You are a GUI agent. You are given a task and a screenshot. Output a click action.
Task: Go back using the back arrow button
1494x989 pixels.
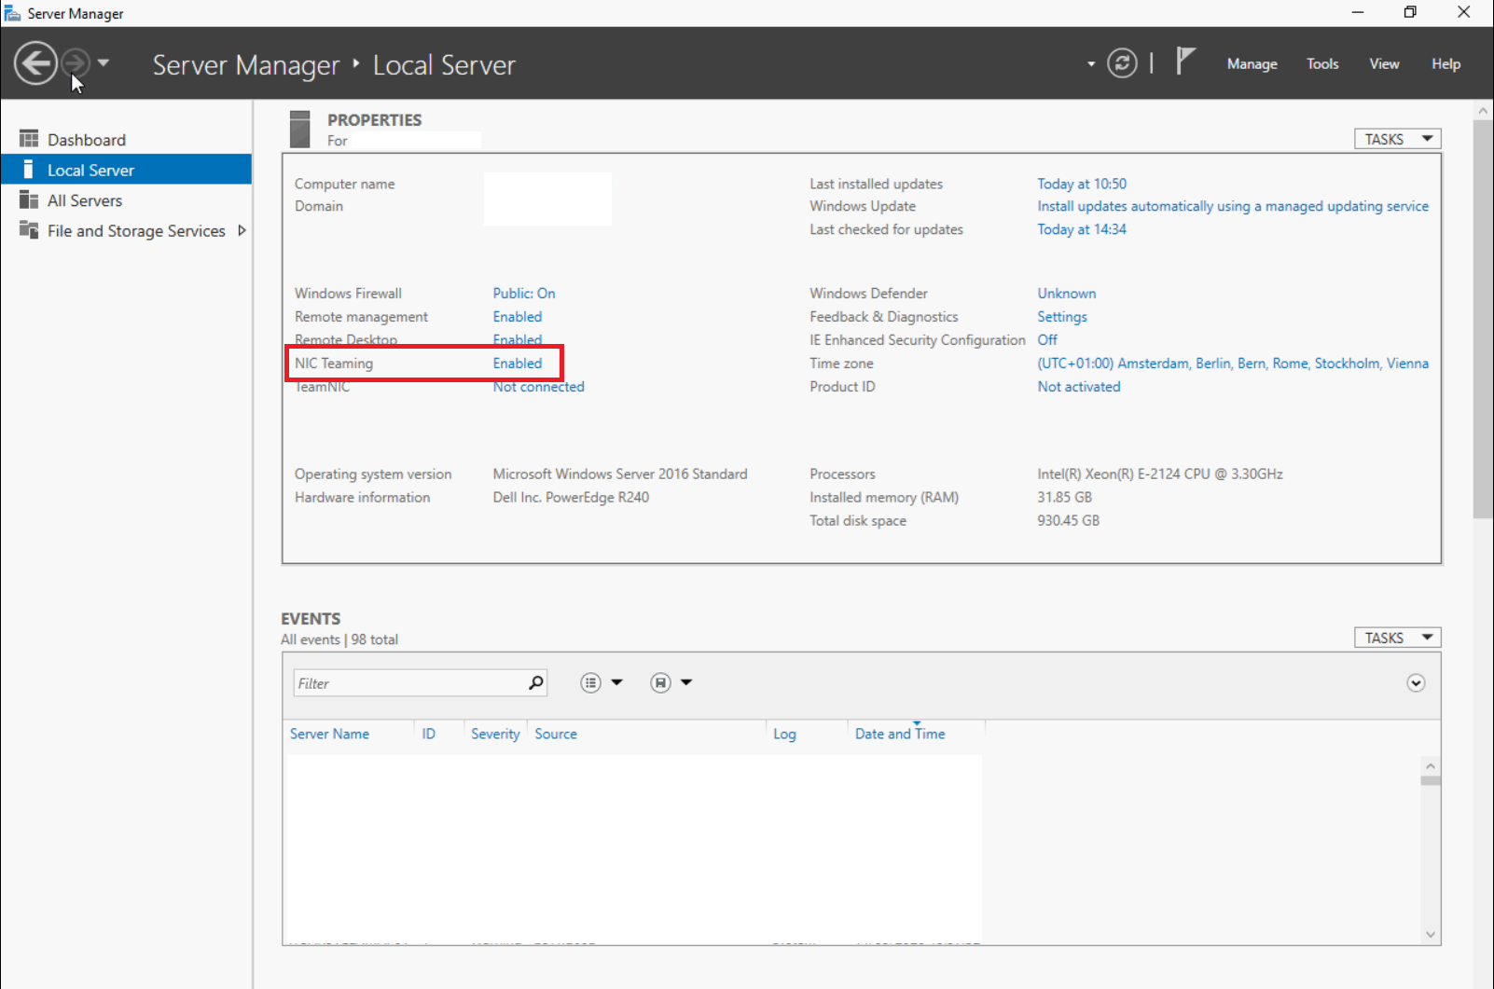pyautogui.click(x=35, y=63)
